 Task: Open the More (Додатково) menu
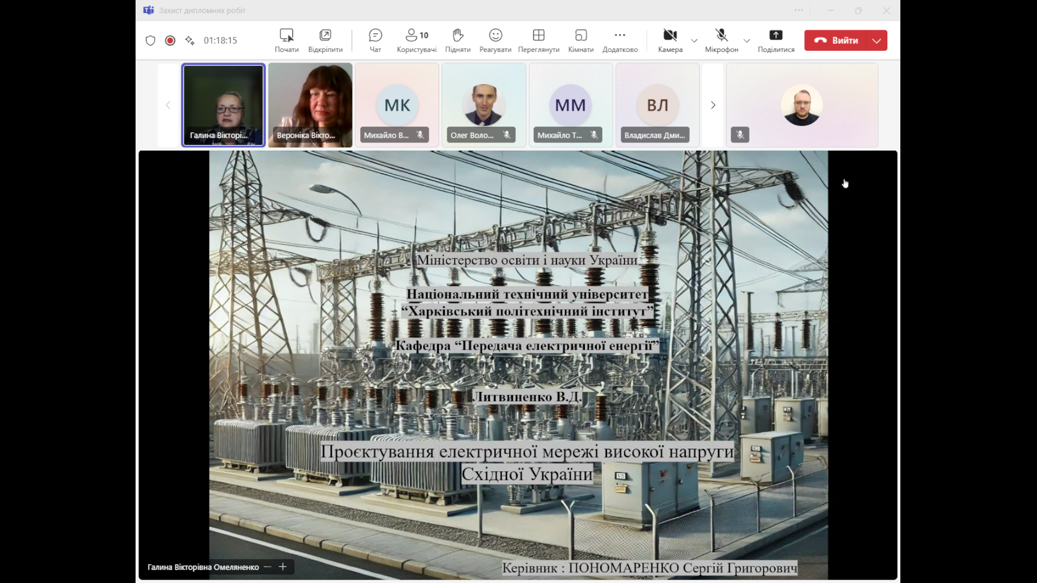[x=619, y=40]
